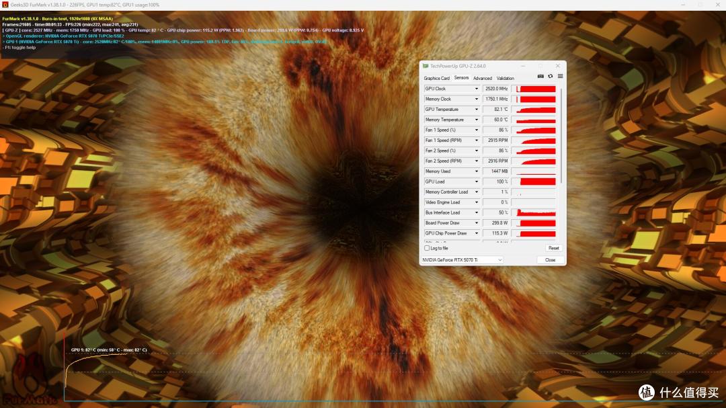726x408 pixels.
Task: Click the 100 % GPU Load value
Action: click(496, 181)
